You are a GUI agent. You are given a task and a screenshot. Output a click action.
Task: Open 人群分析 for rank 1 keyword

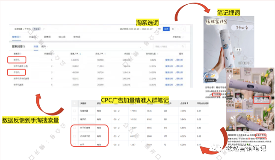tap(179, 60)
